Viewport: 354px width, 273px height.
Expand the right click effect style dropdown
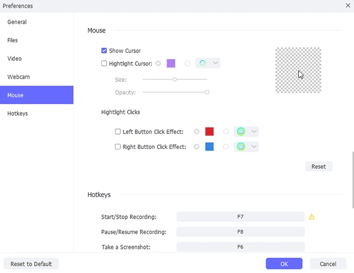point(254,147)
